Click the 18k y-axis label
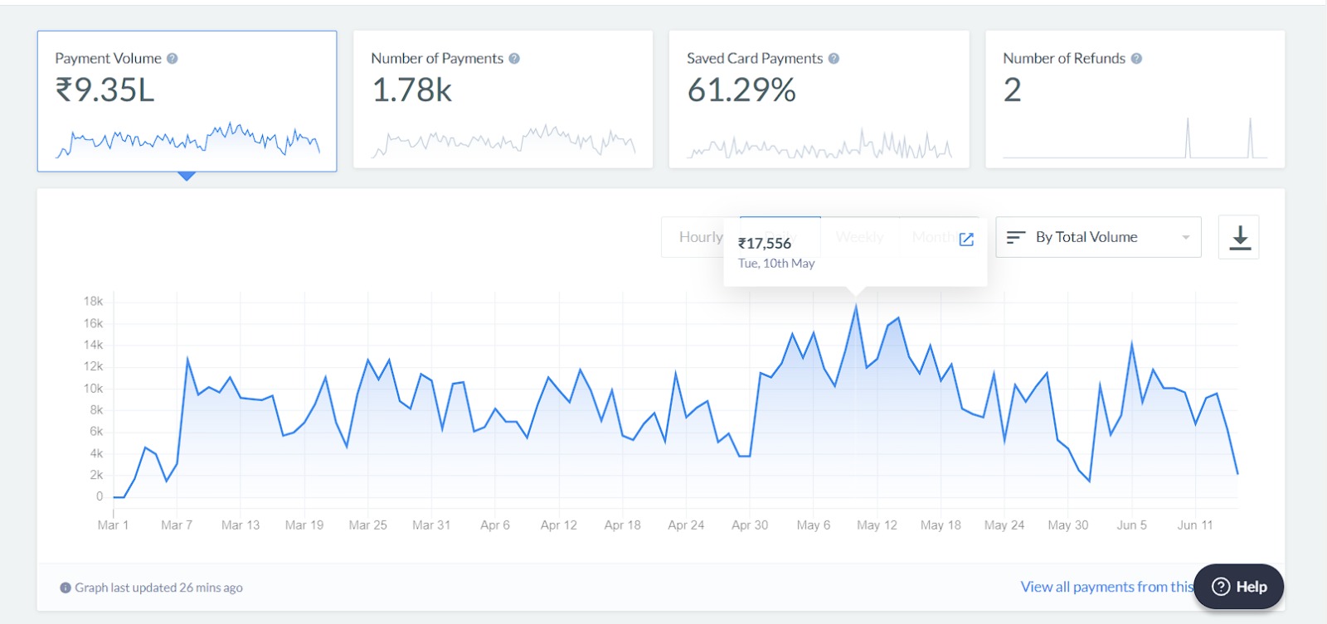Viewport: 1327px width, 624px height. 93,302
